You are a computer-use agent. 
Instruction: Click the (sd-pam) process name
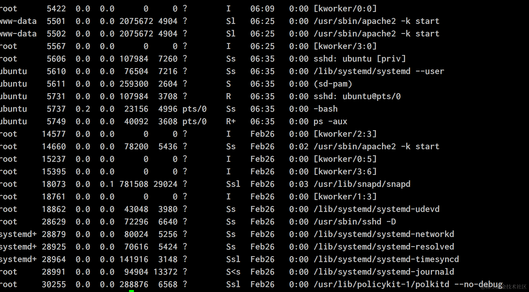333,84
